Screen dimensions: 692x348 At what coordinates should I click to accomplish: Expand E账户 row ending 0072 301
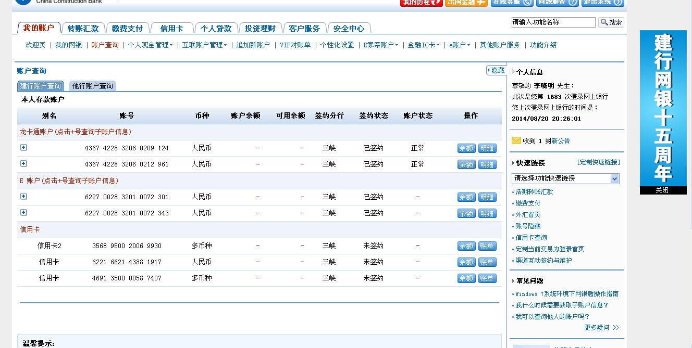[23, 197]
